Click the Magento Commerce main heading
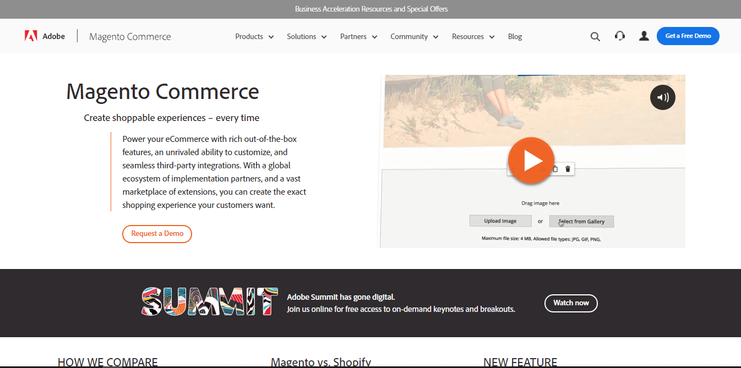The width and height of the screenshot is (741, 368). coord(162,91)
